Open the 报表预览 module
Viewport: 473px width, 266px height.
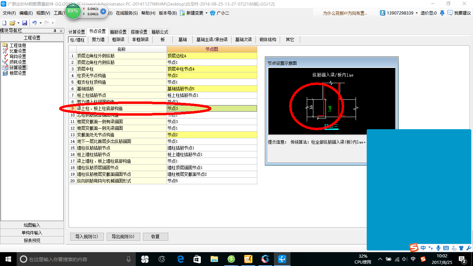point(32,240)
